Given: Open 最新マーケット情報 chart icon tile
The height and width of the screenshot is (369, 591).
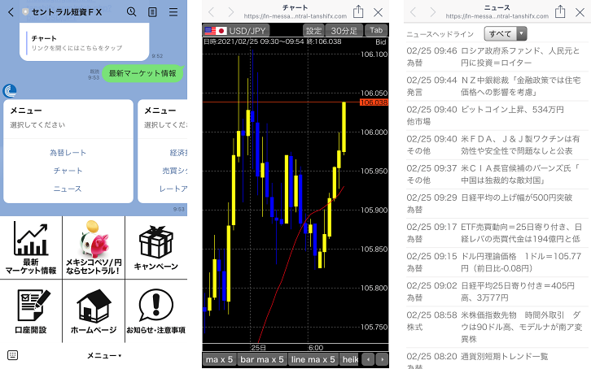Looking at the screenshot, I should click(x=31, y=248).
